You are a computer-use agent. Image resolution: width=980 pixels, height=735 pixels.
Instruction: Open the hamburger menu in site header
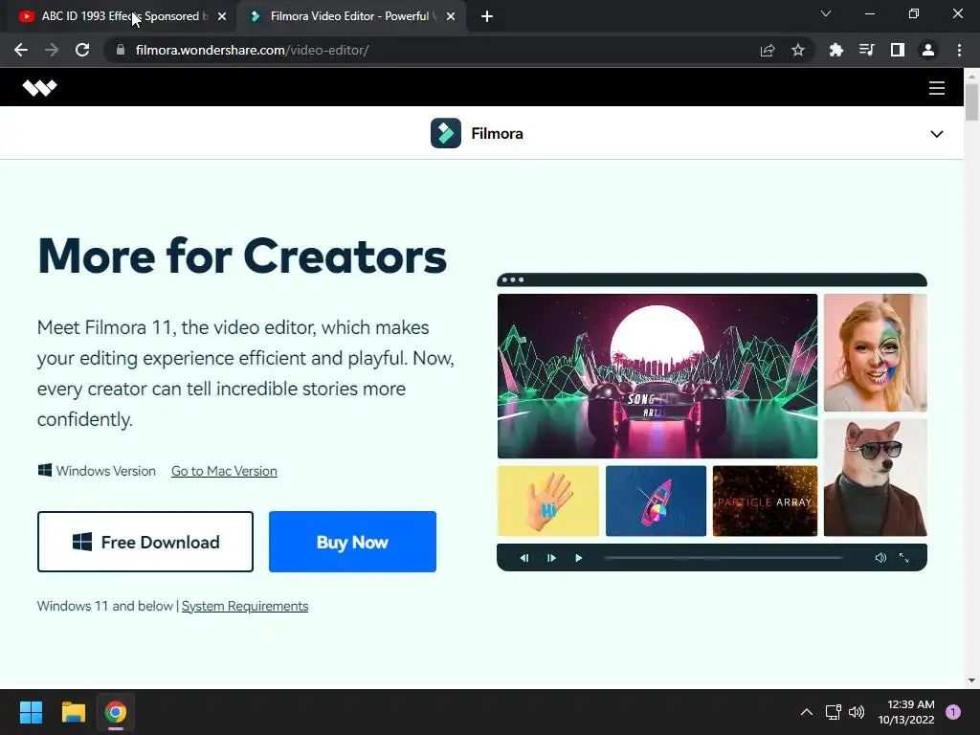tap(936, 88)
